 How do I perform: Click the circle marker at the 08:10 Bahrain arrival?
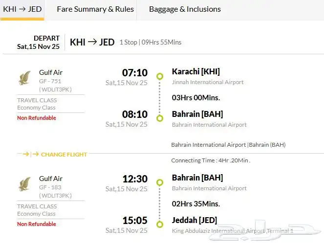click(159, 118)
